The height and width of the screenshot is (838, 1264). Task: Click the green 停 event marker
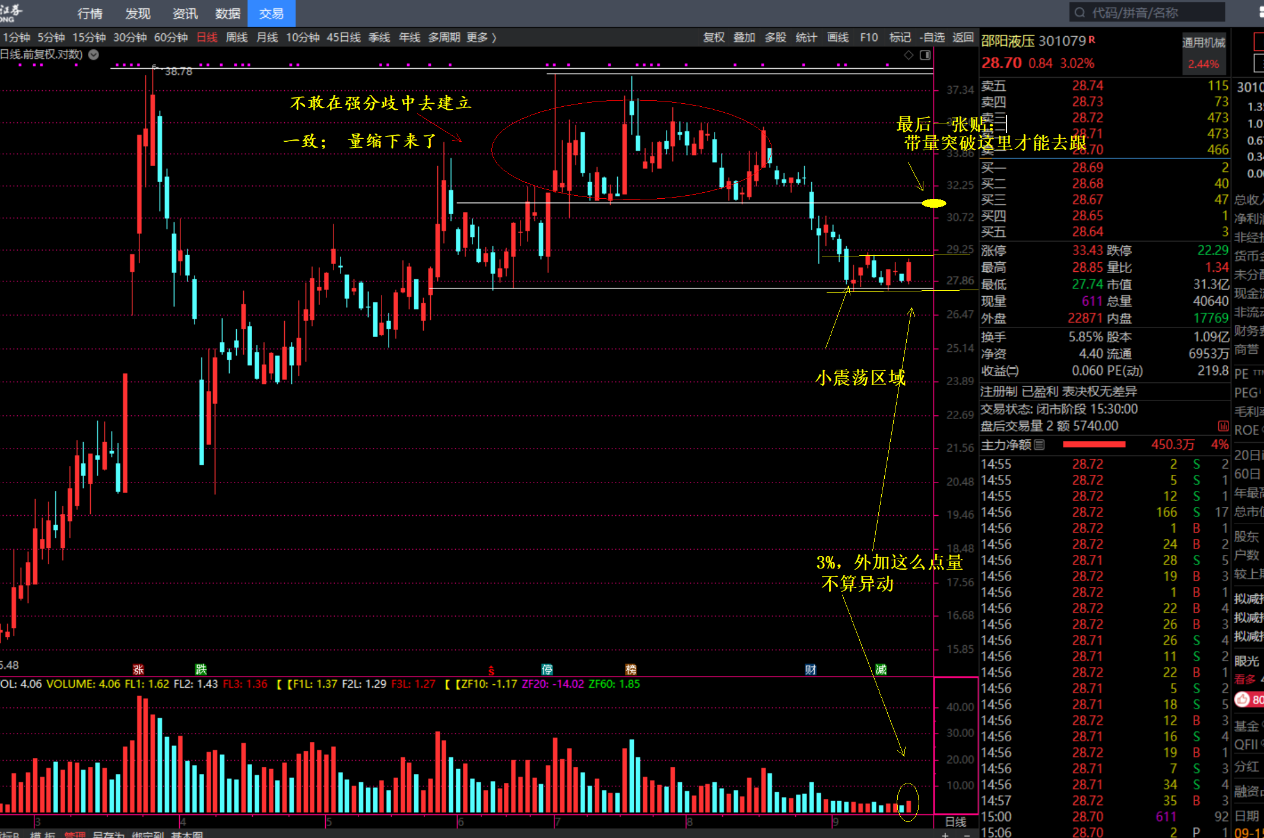pyautogui.click(x=547, y=669)
